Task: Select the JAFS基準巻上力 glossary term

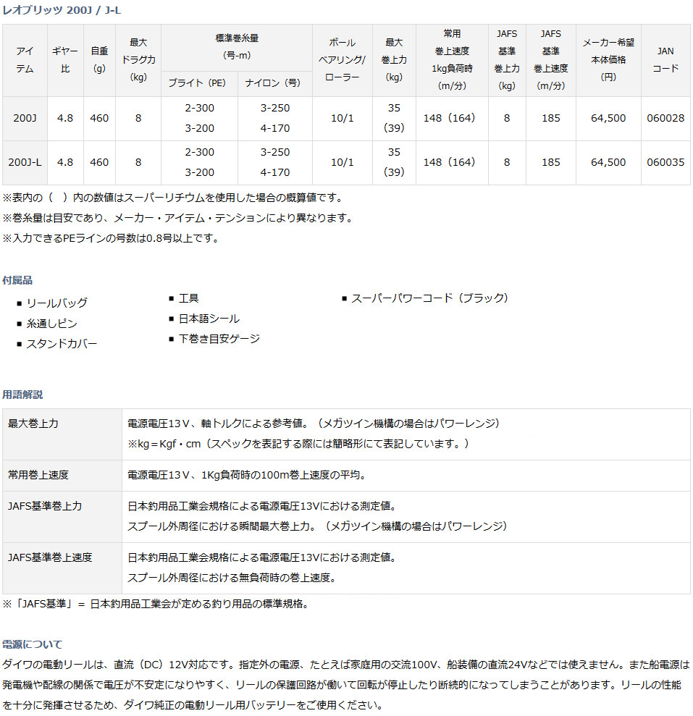Action: tap(45, 506)
